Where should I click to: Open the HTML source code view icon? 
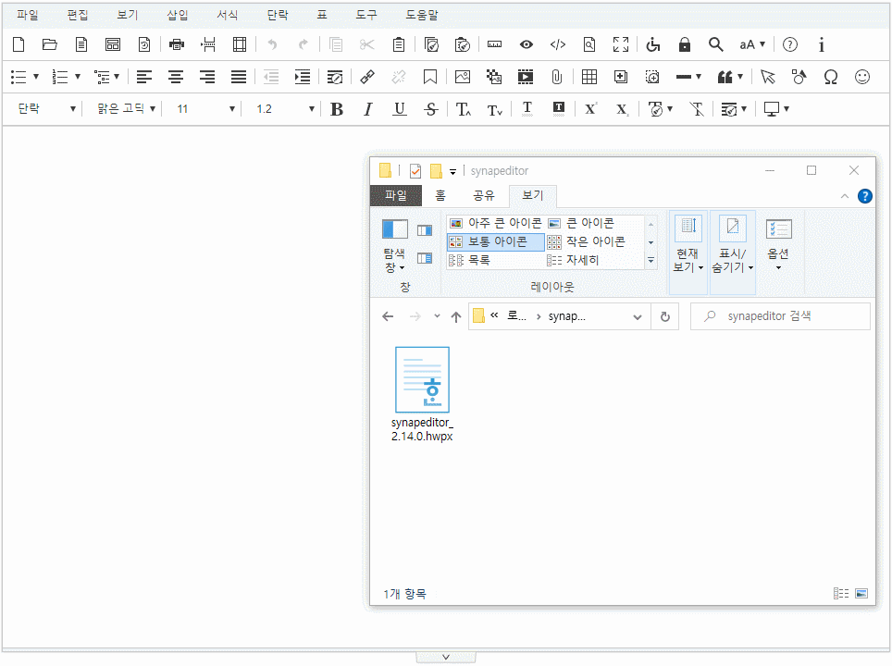[557, 44]
